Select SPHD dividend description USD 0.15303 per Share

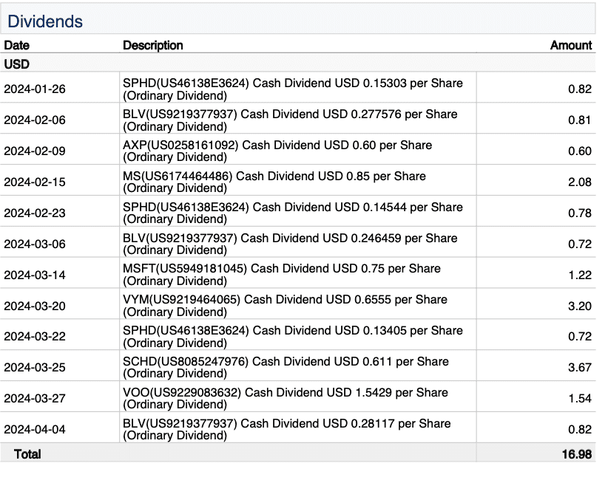[x=293, y=89]
